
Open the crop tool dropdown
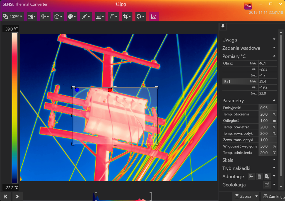point(127,17)
